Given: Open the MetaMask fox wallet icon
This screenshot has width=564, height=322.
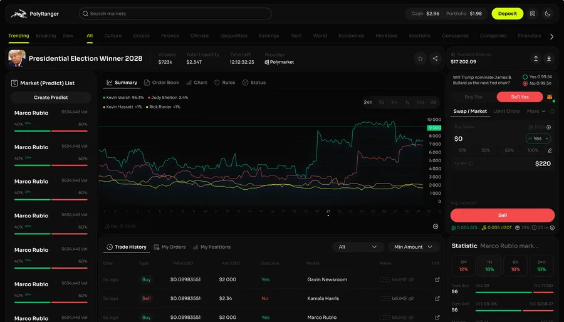Looking at the screenshot, I should [x=549, y=97].
